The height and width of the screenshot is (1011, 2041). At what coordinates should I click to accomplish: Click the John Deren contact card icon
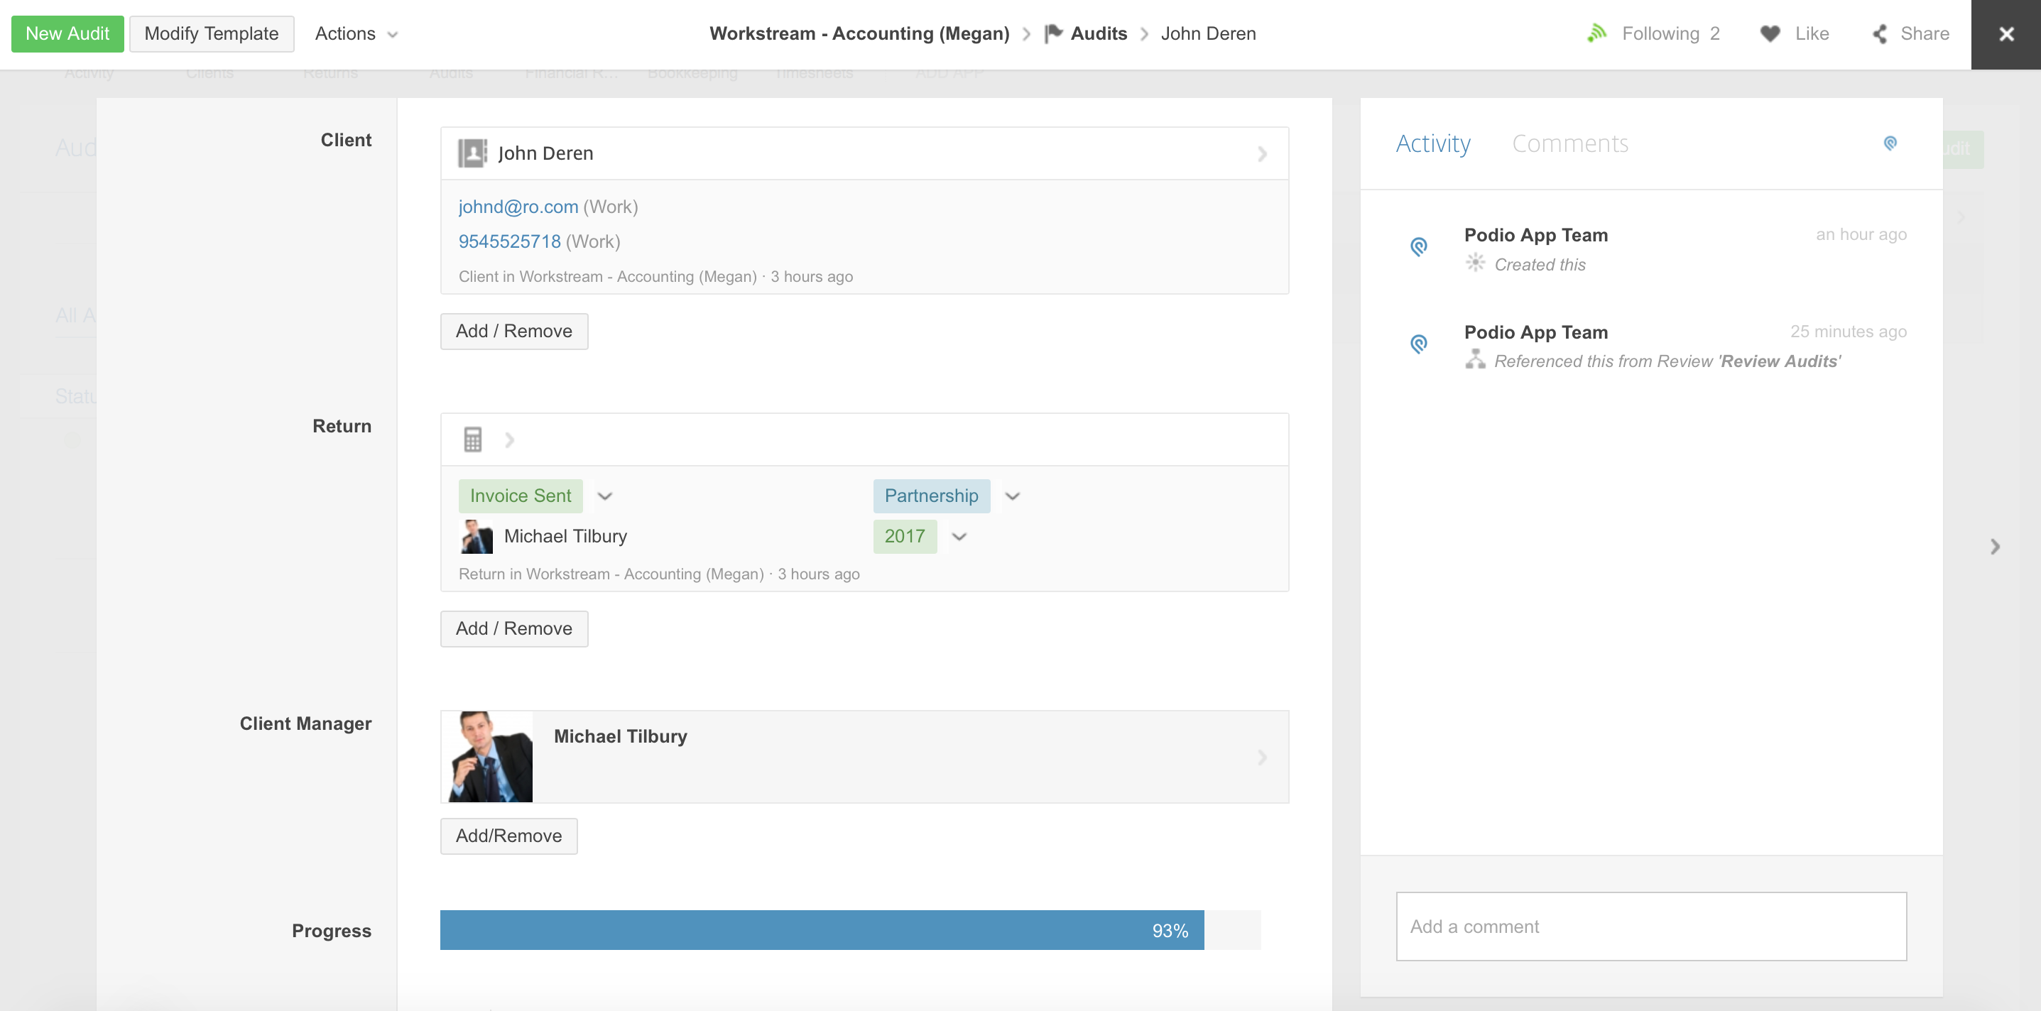point(472,153)
